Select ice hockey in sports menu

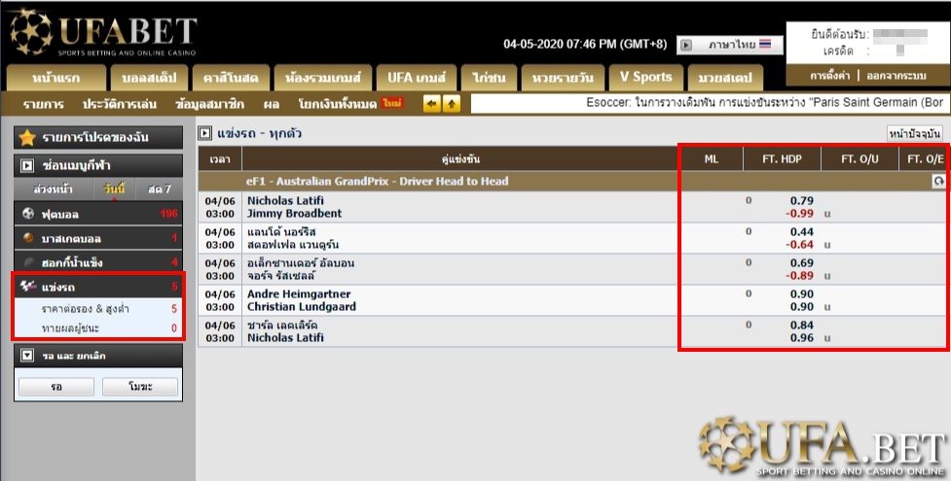98,262
